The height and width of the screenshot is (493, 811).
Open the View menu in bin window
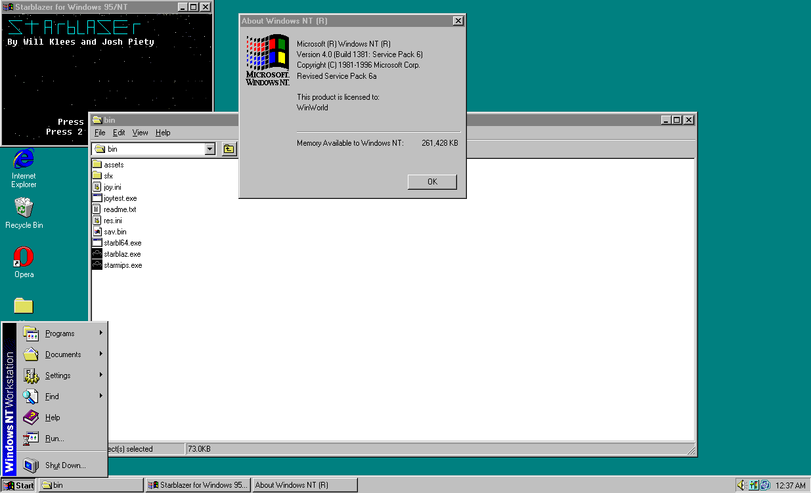pyautogui.click(x=140, y=133)
